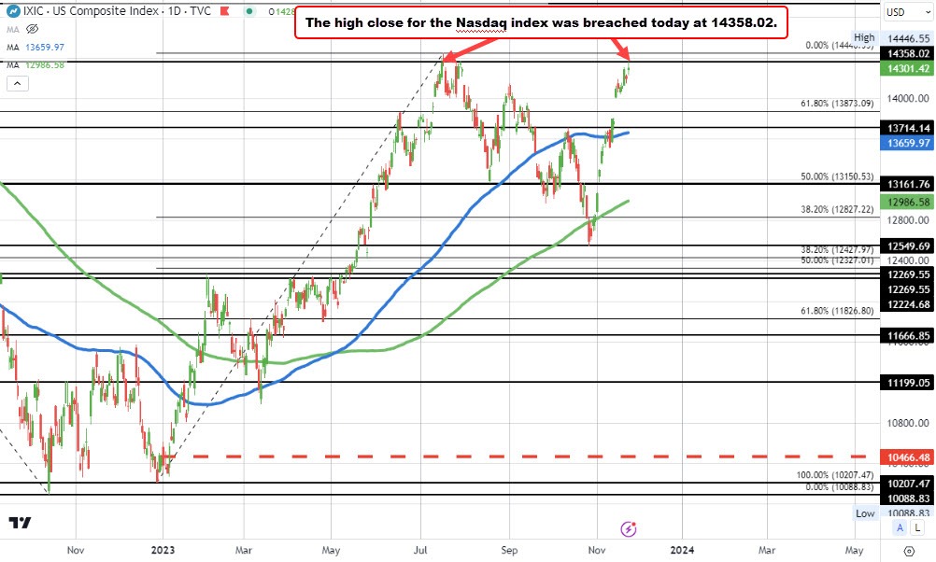Toggle log scale with the L button
936x562 pixels.
[x=917, y=527]
